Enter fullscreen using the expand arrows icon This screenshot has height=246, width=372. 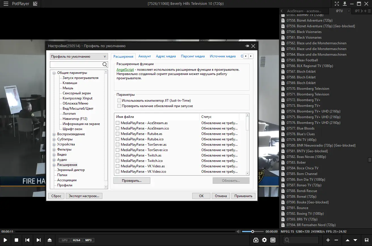coord(337,4)
